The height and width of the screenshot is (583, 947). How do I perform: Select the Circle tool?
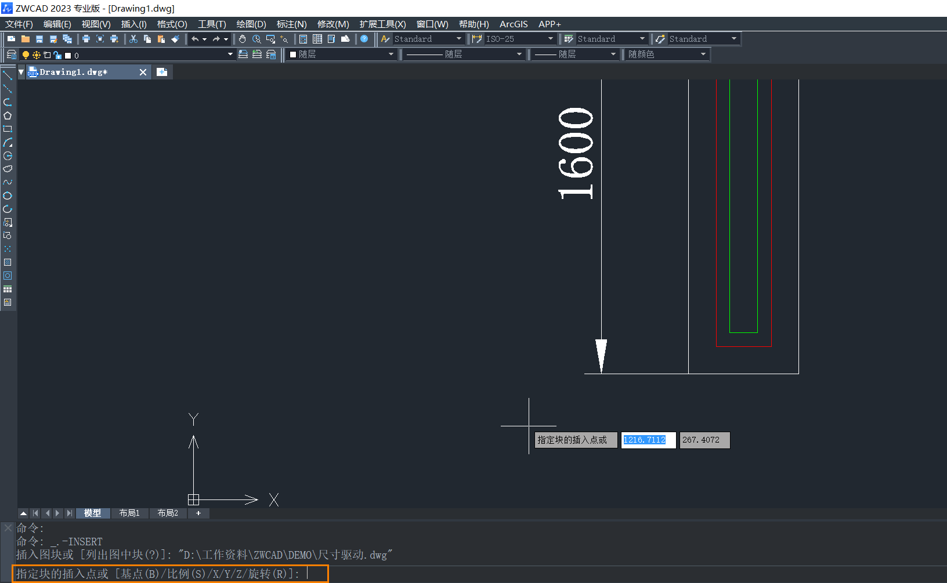coord(8,155)
